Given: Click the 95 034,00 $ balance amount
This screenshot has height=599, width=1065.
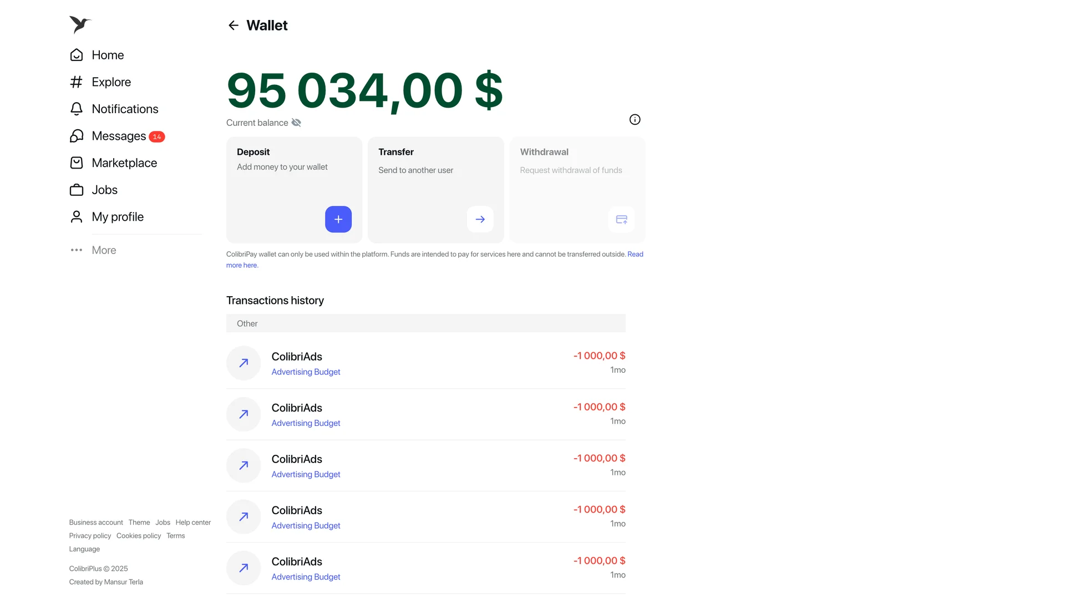Looking at the screenshot, I should pyautogui.click(x=364, y=90).
